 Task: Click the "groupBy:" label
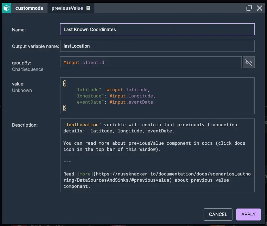[x=21, y=63]
